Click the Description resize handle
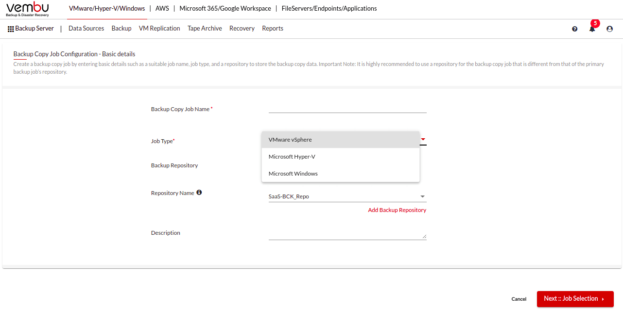This screenshot has height=309, width=623. point(424,237)
